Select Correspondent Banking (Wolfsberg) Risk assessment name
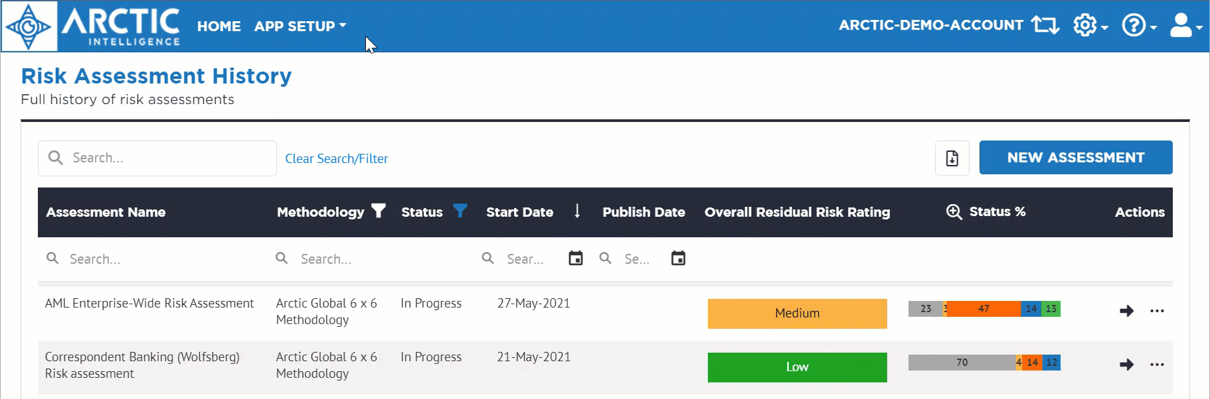 [x=142, y=365]
